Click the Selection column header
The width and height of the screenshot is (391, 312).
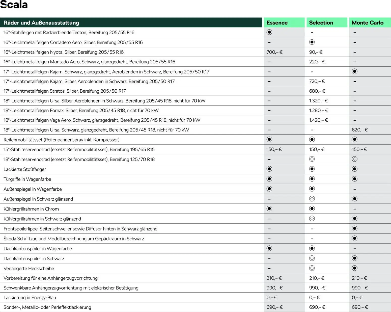[321, 23]
